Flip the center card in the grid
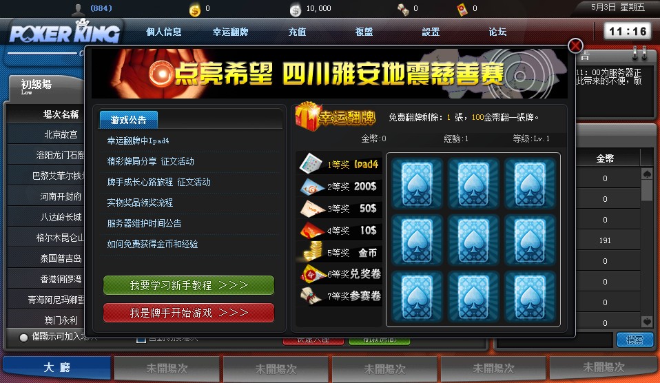 473,240
